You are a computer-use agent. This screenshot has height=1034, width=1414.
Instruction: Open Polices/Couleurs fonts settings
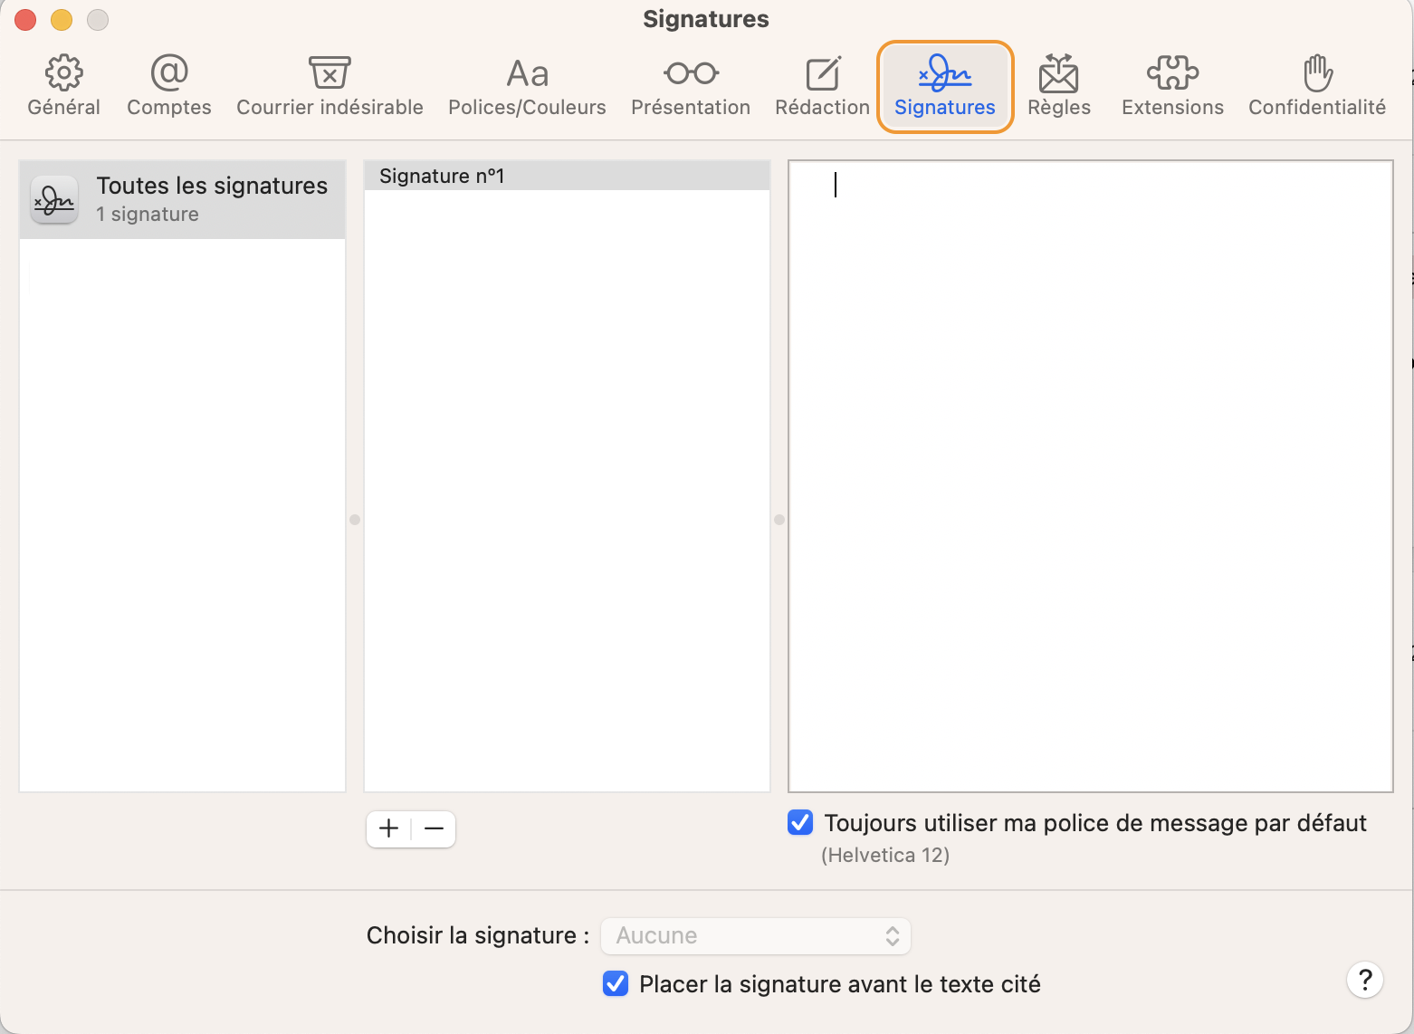pos(527,87)
